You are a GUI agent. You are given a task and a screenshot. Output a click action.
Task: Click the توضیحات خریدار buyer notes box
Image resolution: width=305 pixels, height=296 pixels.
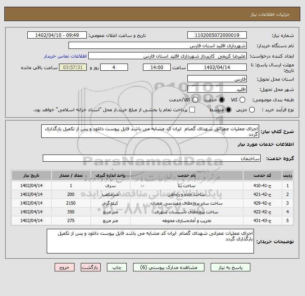tap(150, 241)
